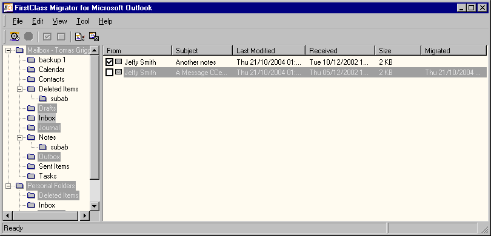Click the folder icon beside Drafts

tap(31, 108)
